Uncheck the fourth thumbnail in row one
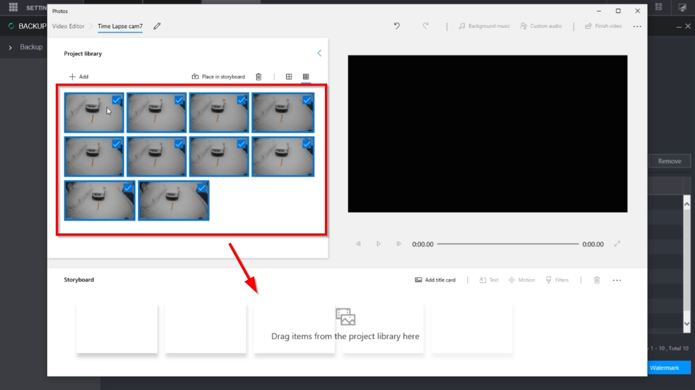The image size is (695, 390). pyautogui.click(x=307, y=100)
